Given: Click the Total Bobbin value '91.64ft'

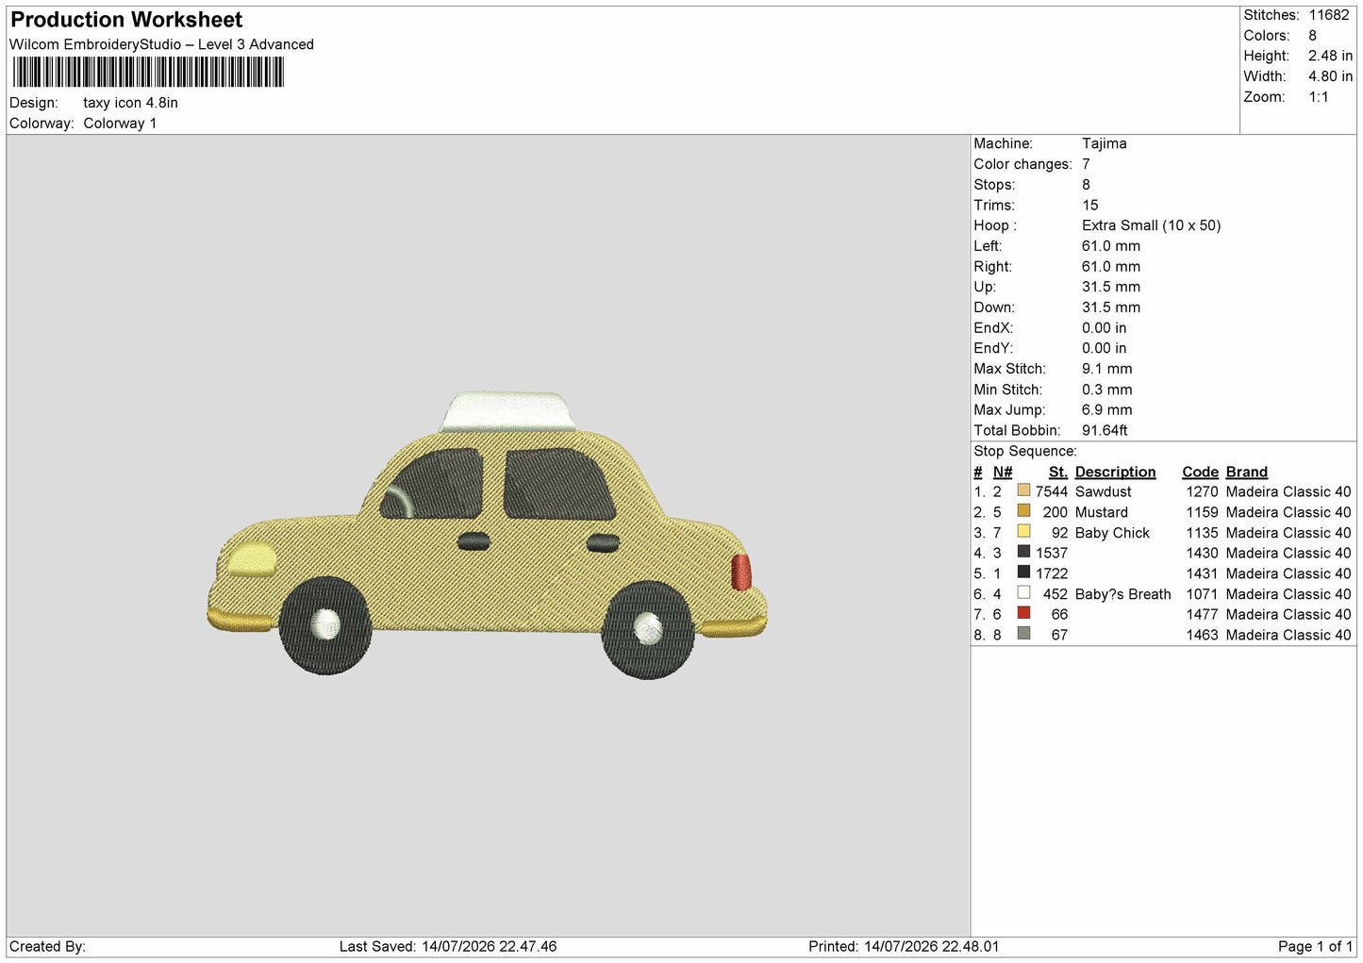Looking at the screenshot, I should point(1105,430).
